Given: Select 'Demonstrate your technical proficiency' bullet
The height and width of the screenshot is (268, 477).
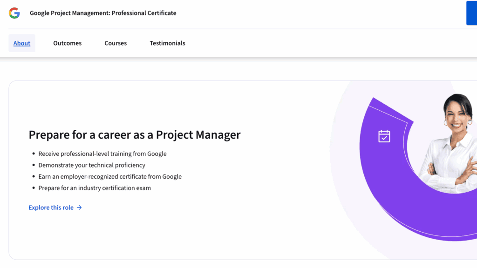Looking at the screenshot, I should click(x=92, y=165).
